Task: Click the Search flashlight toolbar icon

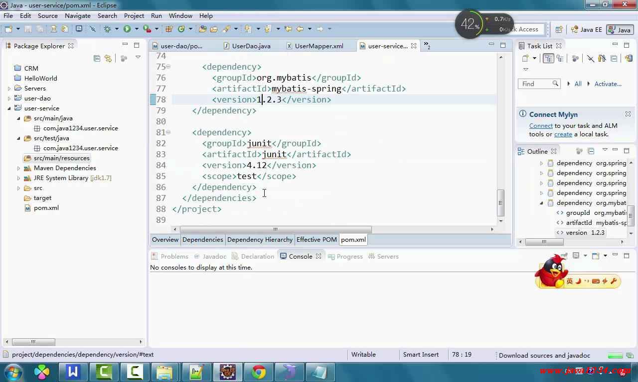Action: tap(226, 29)
